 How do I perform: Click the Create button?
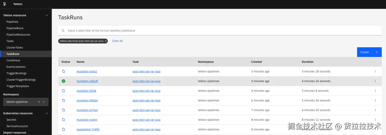coord(369,52)
